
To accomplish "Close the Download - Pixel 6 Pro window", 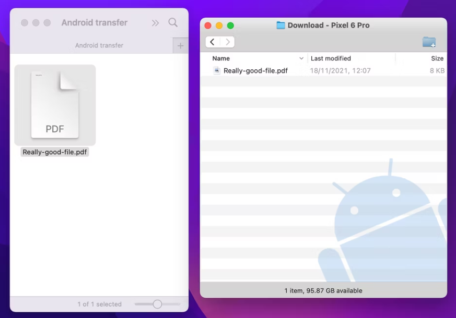I will (x=208, y=26).
